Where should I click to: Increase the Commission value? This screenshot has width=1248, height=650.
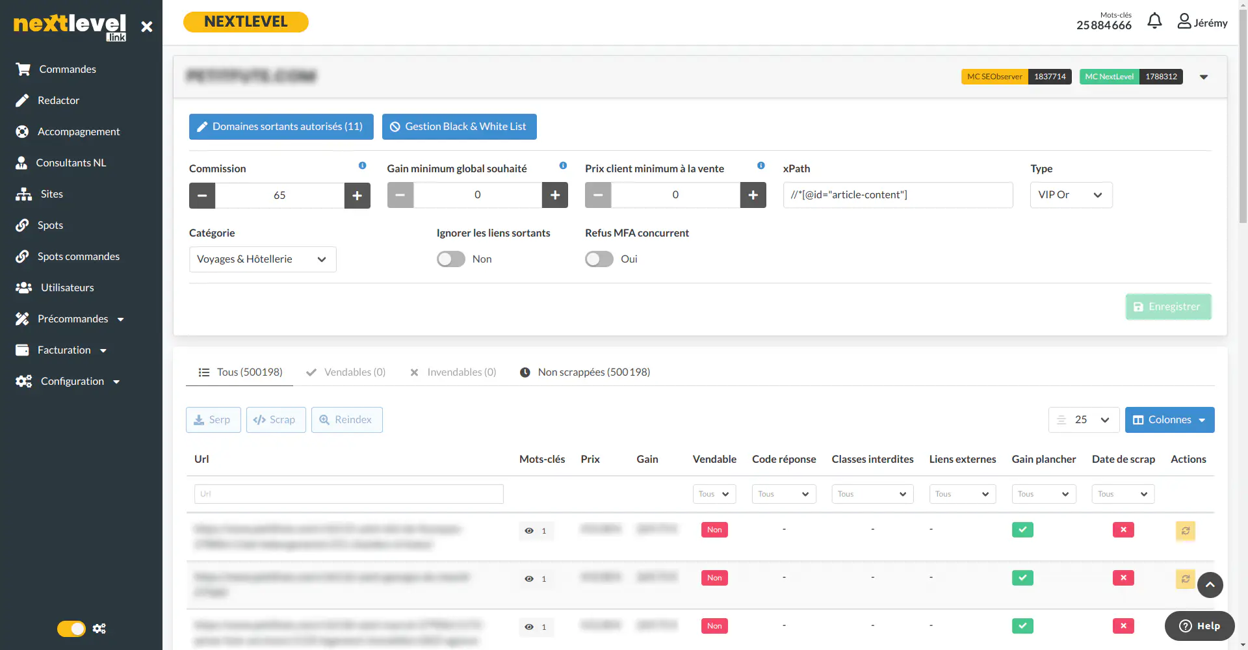[x=357, y=196]
